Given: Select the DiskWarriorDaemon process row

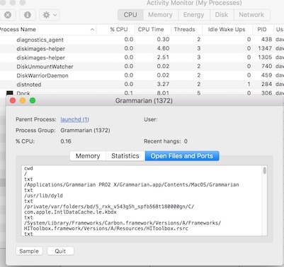Looking at the screenshot, I should click(x=142, y=75).
